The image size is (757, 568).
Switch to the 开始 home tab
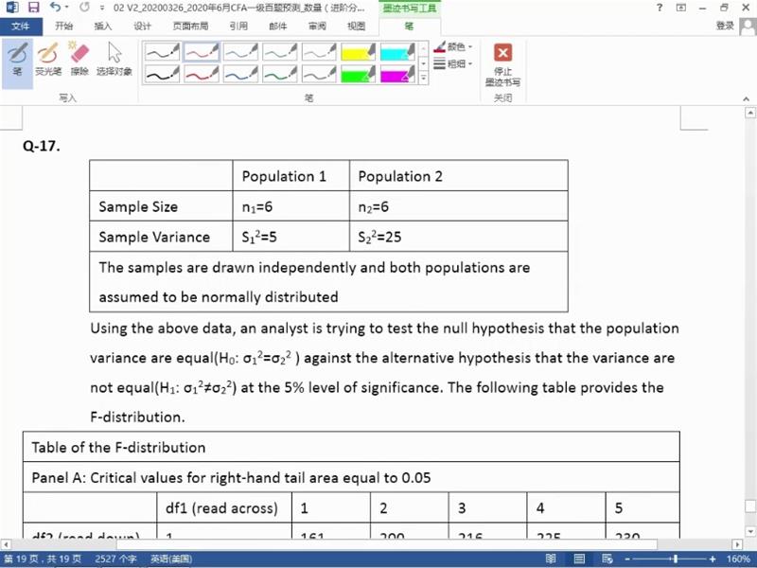click(x=63, y=27)
